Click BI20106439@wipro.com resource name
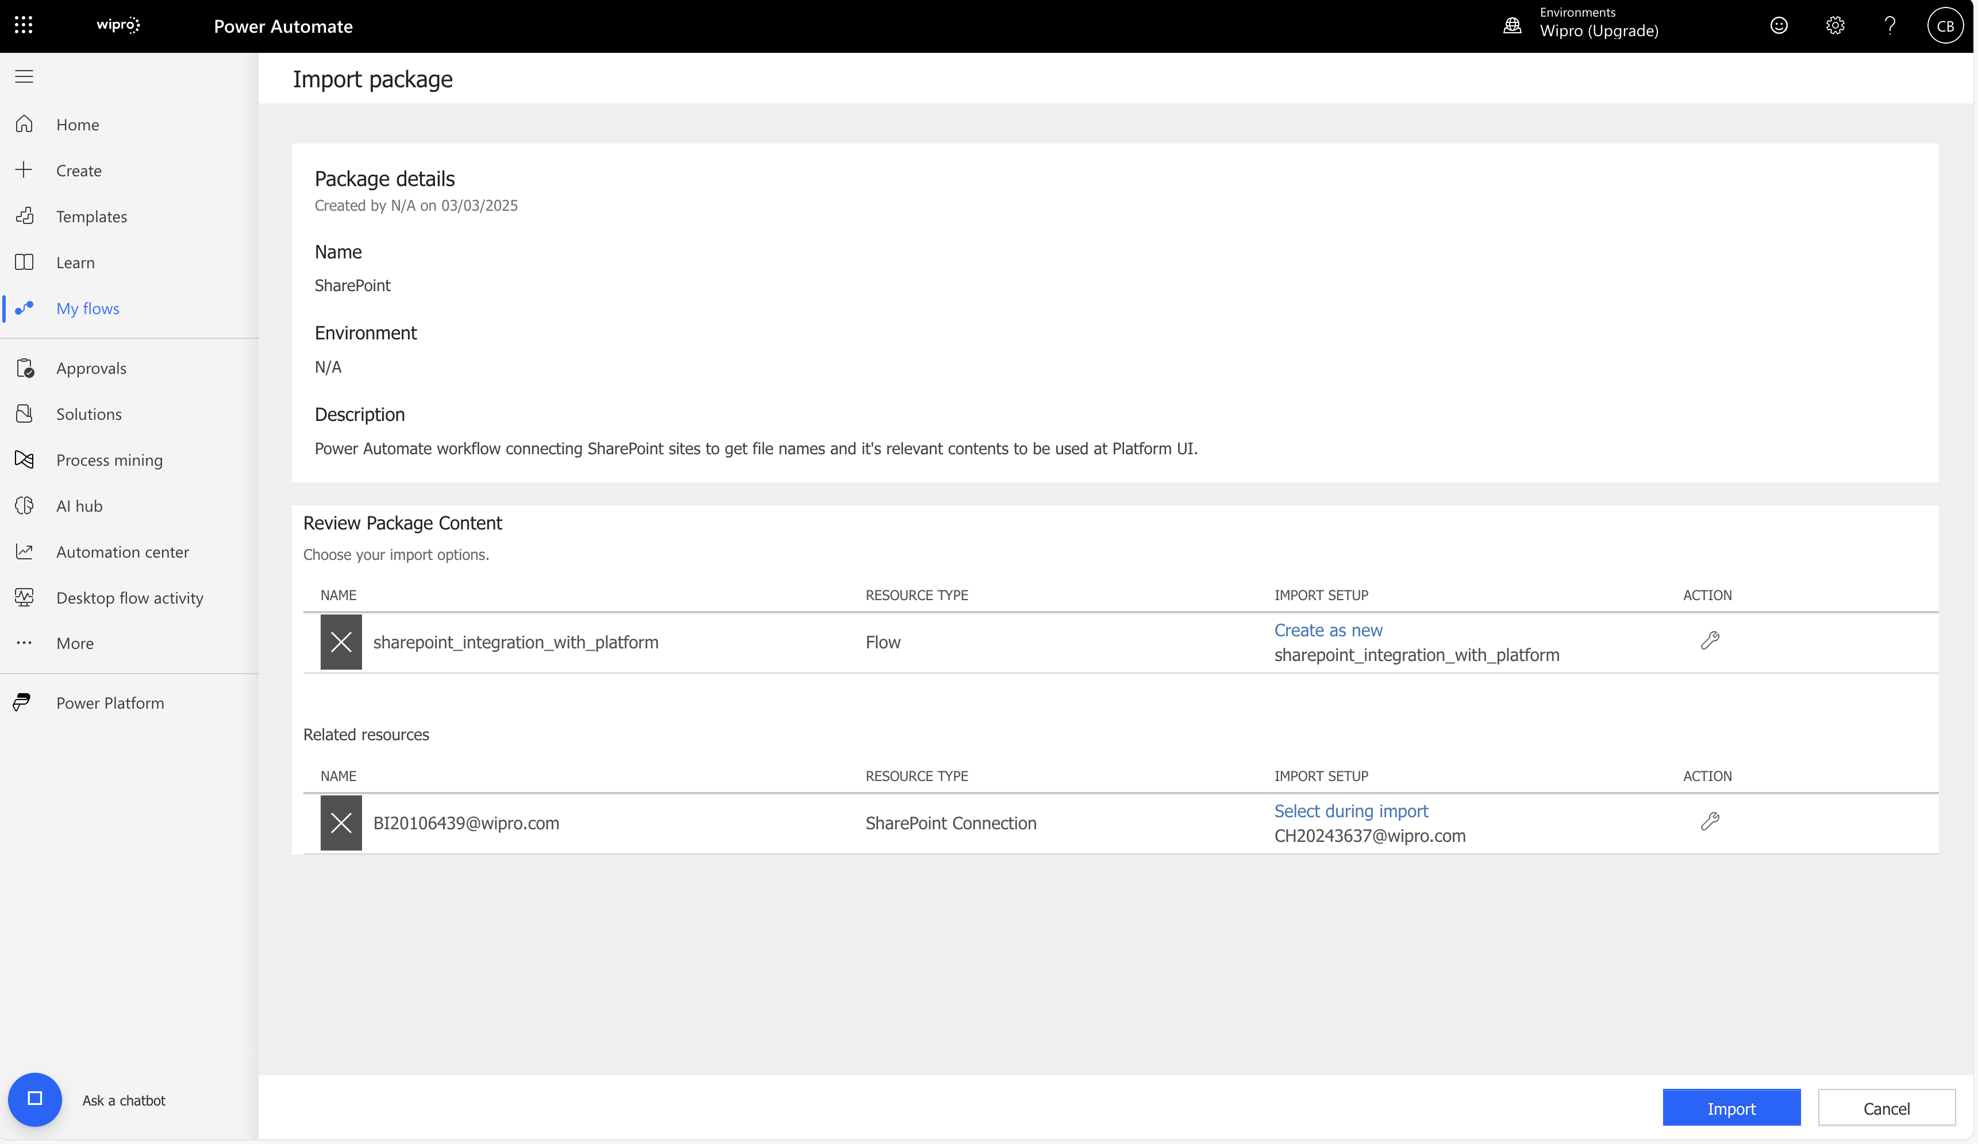 (466, 822)
